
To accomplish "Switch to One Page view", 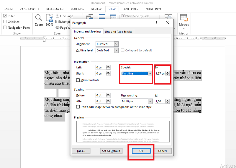I will [64, 16].
